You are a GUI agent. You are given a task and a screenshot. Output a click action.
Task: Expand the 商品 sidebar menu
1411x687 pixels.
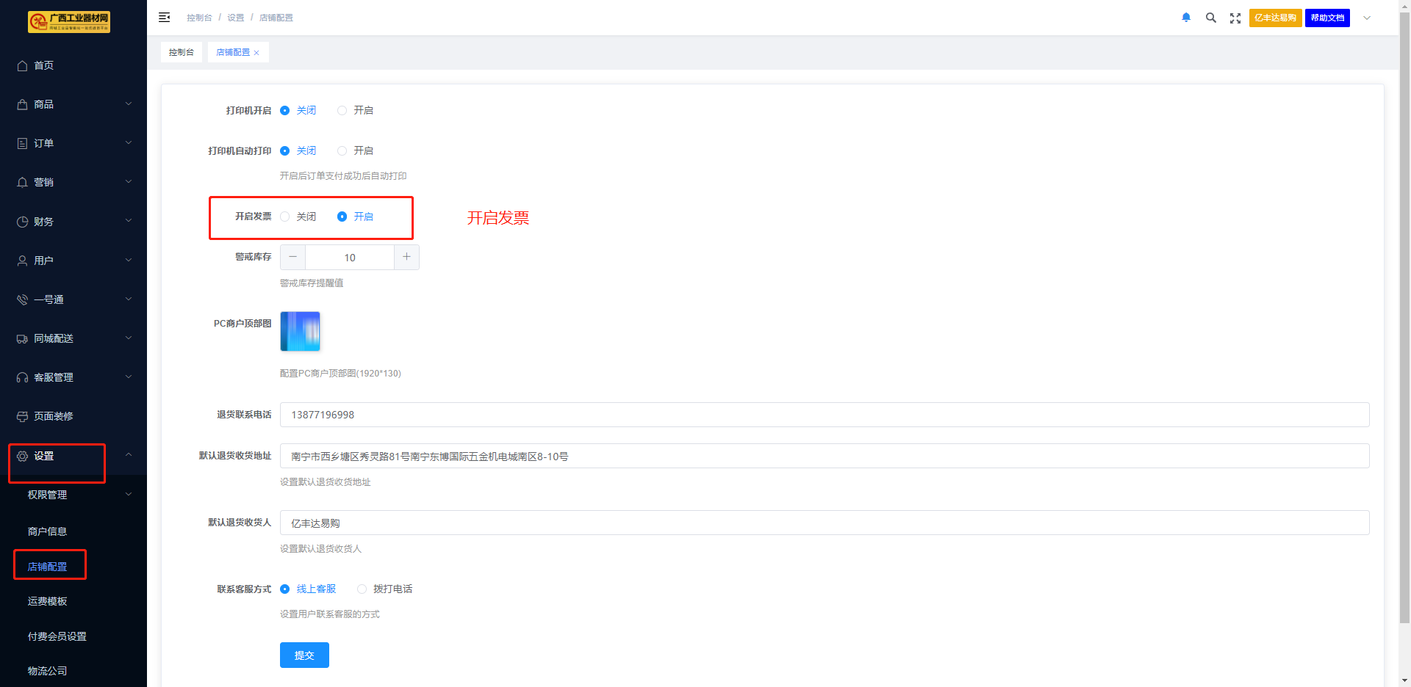pos(73,104)
